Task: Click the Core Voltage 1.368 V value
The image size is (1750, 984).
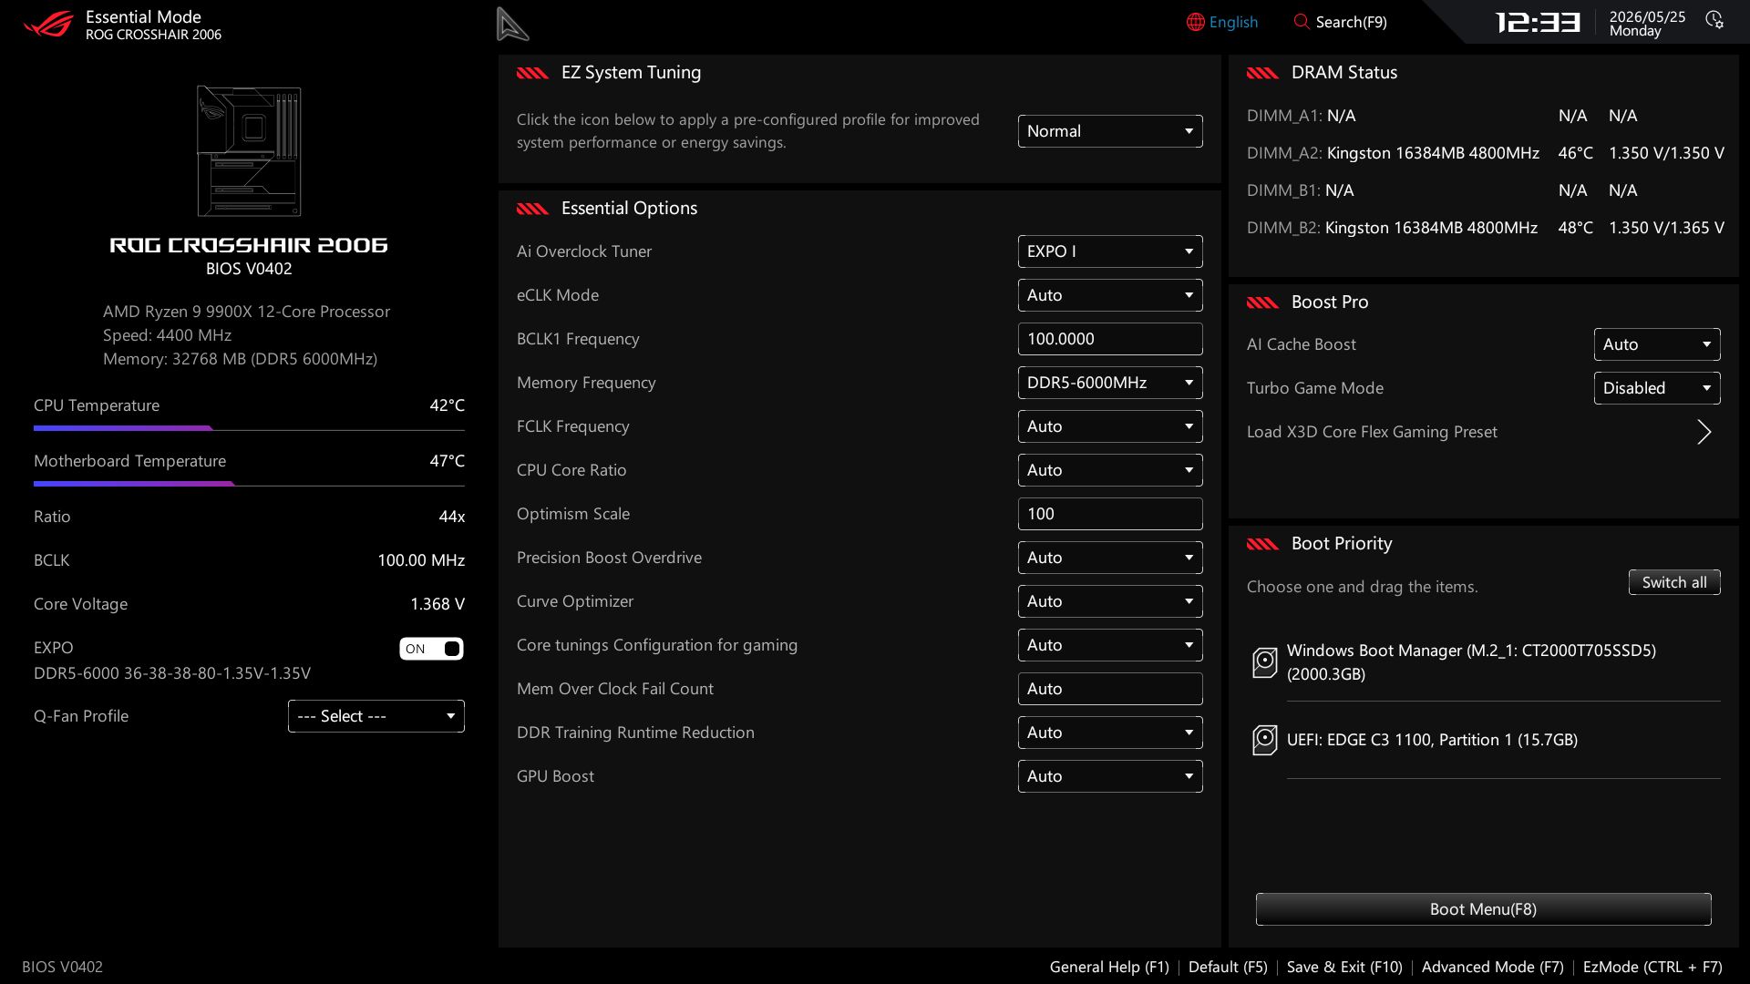Action: [437, 604]
